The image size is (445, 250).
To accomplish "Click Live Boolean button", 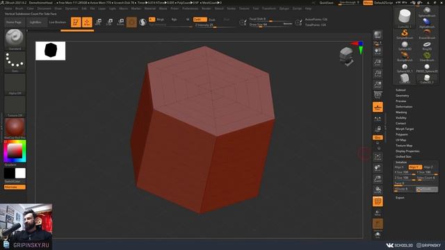I will click(x=57, y=22).
